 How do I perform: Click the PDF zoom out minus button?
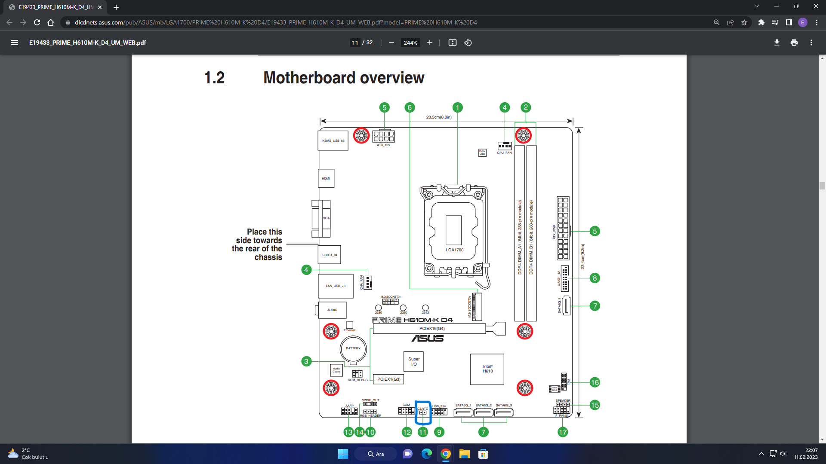tap(391, 43)
